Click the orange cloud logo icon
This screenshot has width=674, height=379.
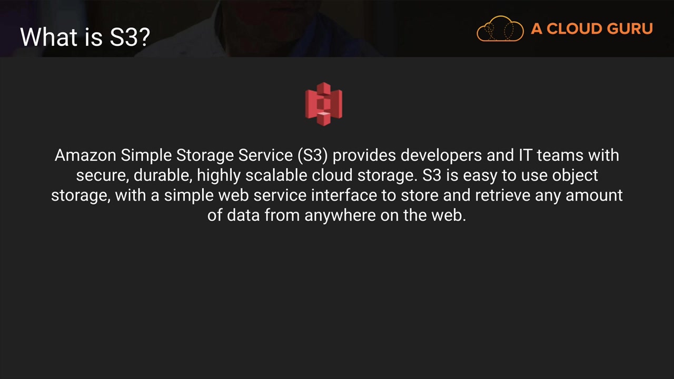(500, 29)
